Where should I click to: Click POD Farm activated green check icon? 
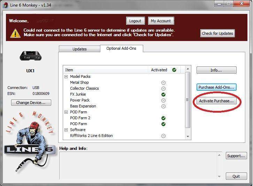(x=163, y=124)
